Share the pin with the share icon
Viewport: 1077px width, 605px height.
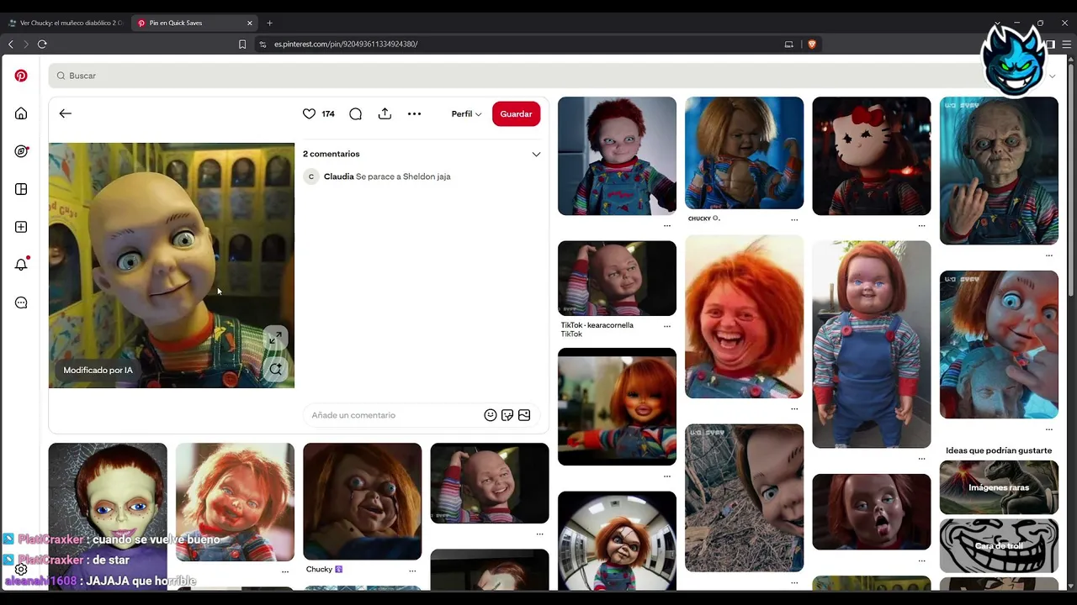385,113
